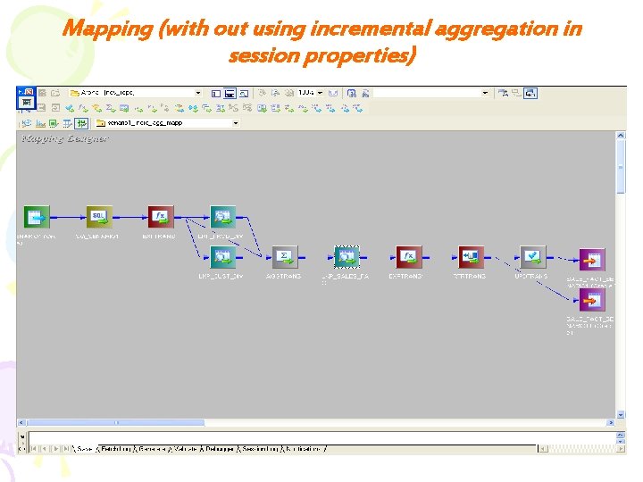Toggle the Overview window icon
The width and height of the screenshot is (643, 482).
click(244, 94)
